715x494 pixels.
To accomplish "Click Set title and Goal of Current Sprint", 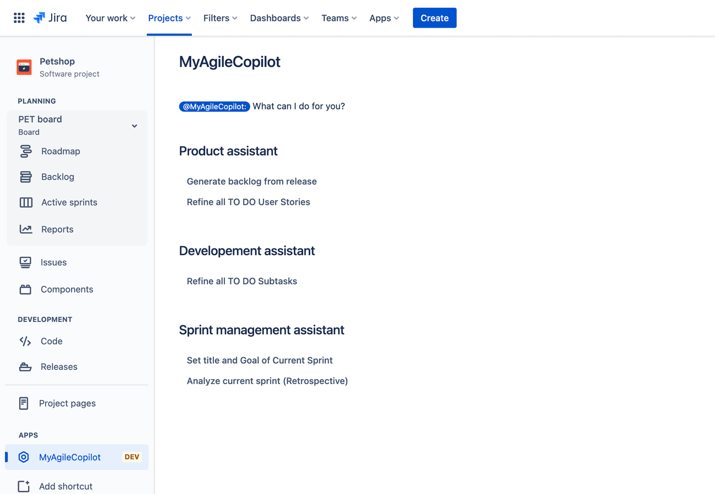I will (x=260, y=360).
